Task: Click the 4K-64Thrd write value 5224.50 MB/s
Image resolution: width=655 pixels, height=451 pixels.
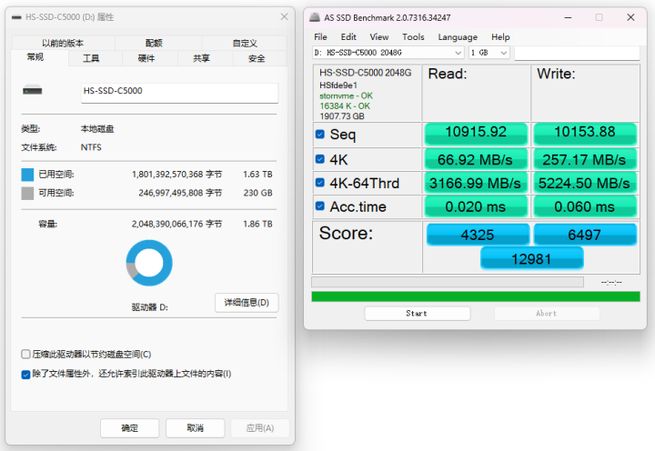Action: (585, 183)
